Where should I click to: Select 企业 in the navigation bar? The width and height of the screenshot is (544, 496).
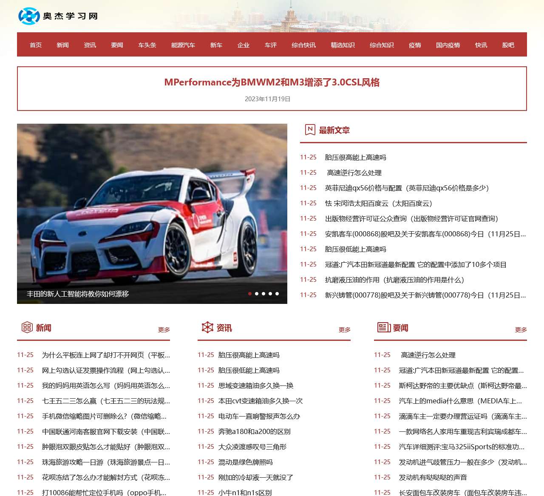[x=244, y=45]
